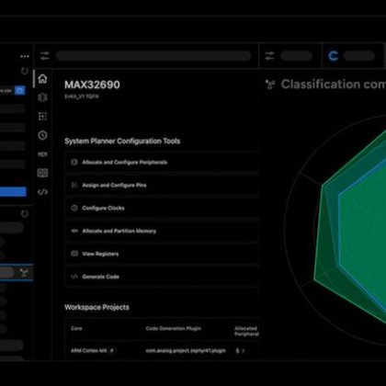
Task: Click the Classification heading network icon
Action: pyautogui.click(x=270, y=85)
